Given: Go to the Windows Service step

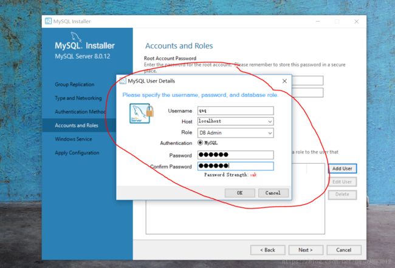Looking at the screenshot, I should coord(74,139).
